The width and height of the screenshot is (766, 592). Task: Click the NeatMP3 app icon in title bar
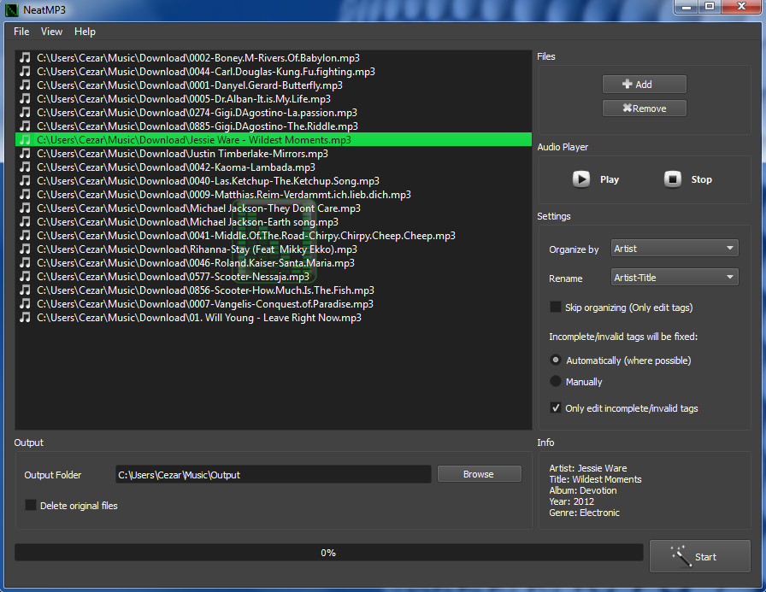[x=12, y=9]
